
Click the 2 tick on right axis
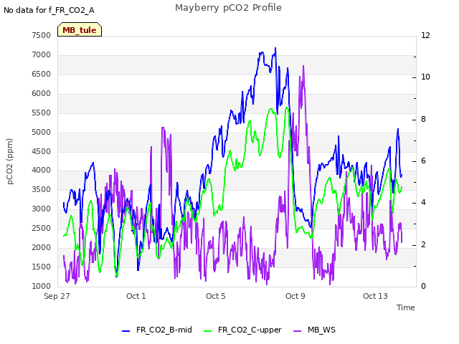[x=423, y=244]
